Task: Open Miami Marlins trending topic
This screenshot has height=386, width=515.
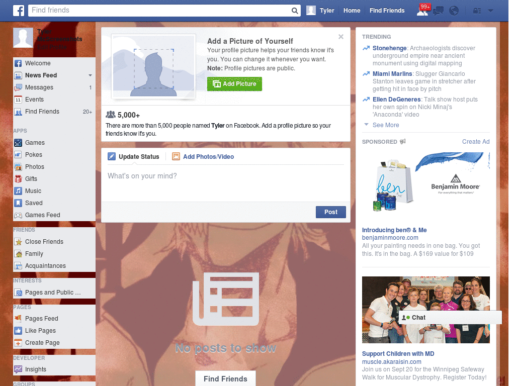Action: pyautogui.click(x=392, y=74)
